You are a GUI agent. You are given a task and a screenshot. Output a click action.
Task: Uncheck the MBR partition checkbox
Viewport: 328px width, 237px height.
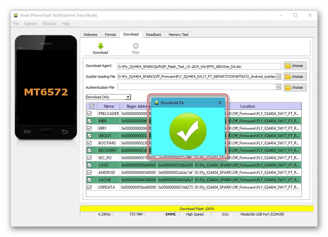coord(90,121)
